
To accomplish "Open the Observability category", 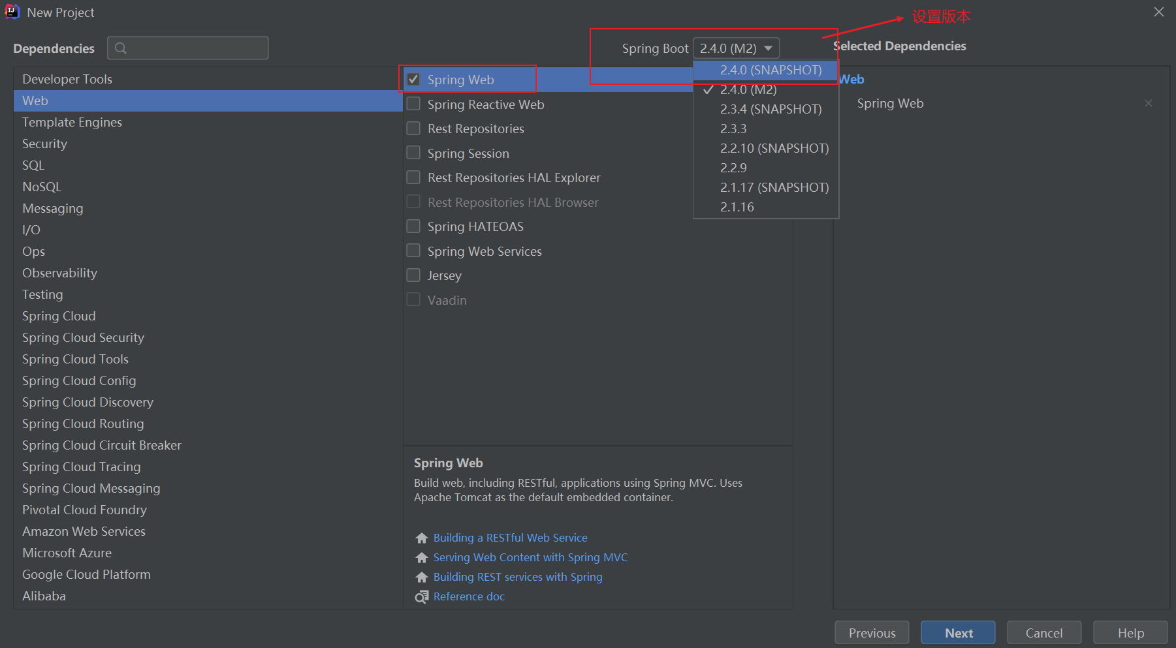I will [x=208, y=273].
